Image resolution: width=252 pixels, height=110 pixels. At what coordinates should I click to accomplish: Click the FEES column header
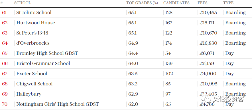(202, 3)
